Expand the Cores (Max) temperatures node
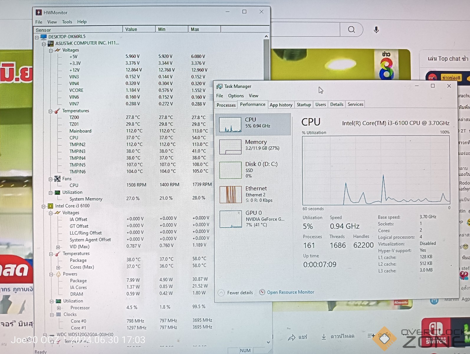The image size is (470, 354). point(58,268)
